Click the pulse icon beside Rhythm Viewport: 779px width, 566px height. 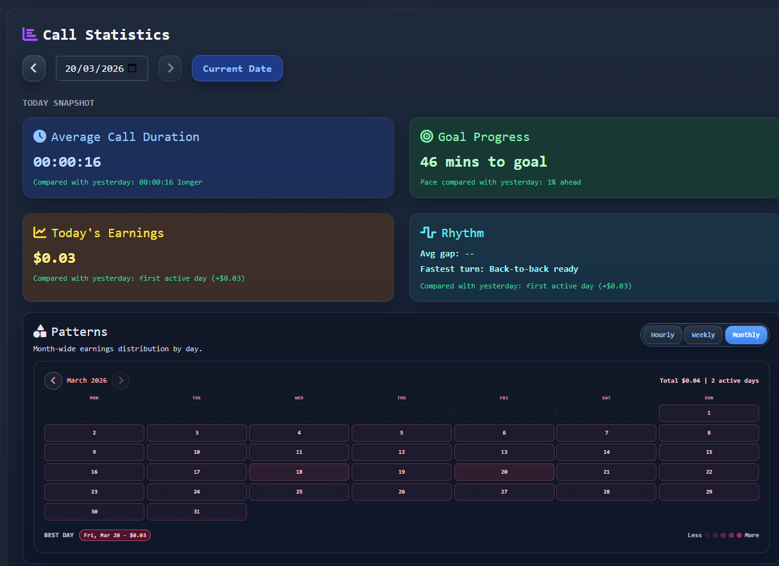427,232
